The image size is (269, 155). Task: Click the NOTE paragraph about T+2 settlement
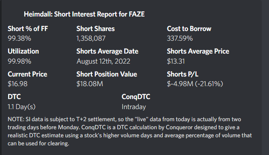[130, 131]
